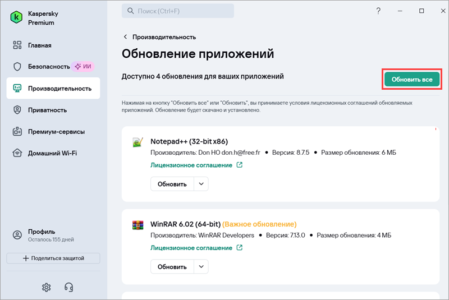Click the external-link icon for WinRAR license

(x=240, y=247)
